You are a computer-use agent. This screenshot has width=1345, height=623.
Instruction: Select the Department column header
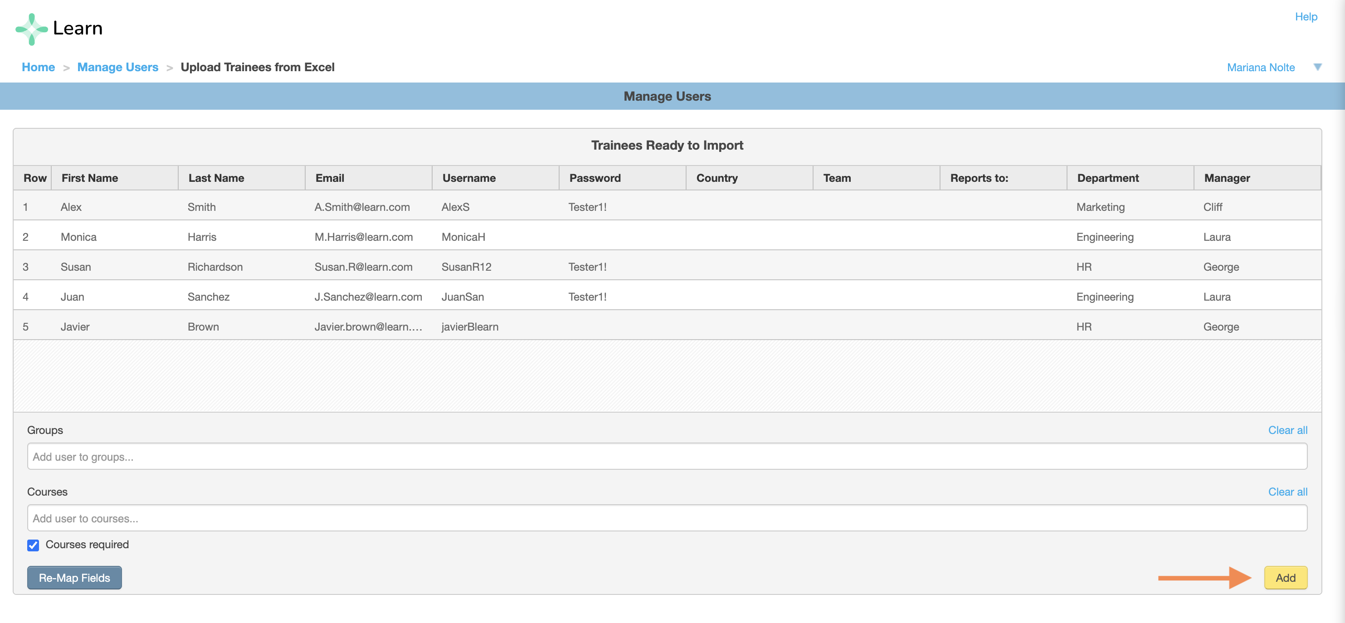pyautogui.click(x=1130, y=178)
